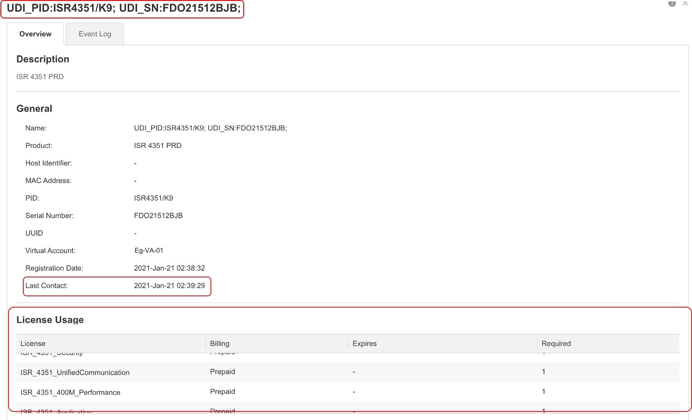Click the UUID label
Image resolution: width=692 pixels, height=420 pixels.
click(x=34, y=233)
